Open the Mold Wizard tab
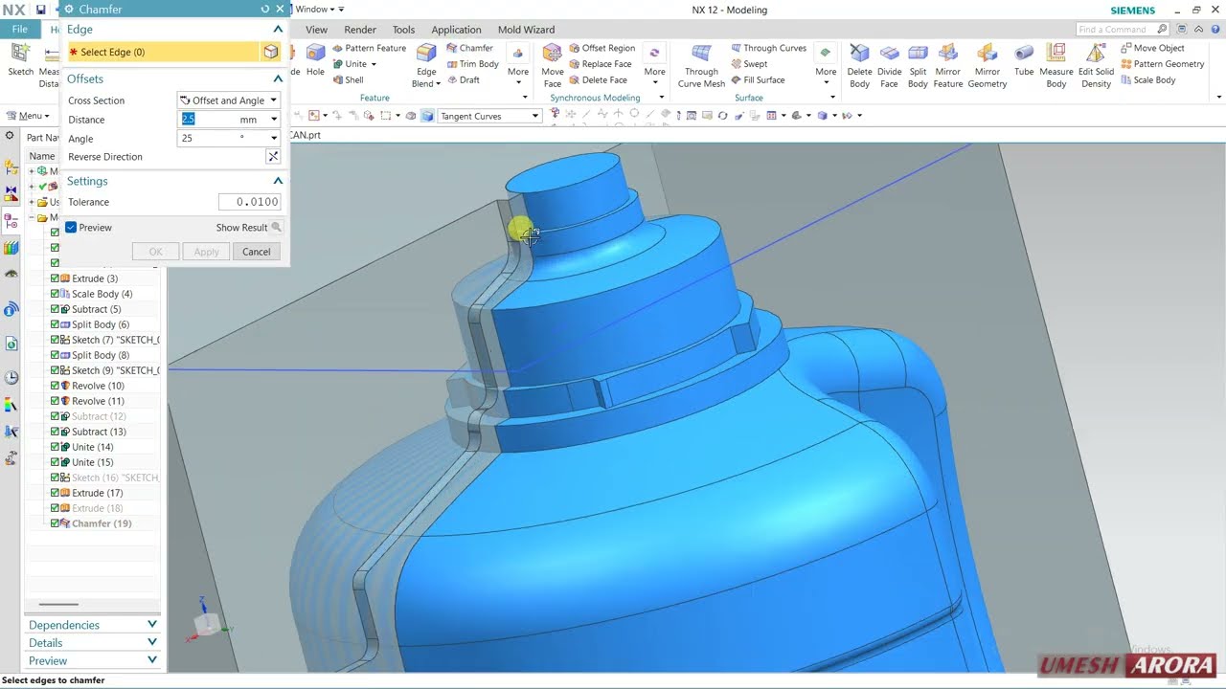The height and width of the screenshot is (689, 1226). [526, 30]
